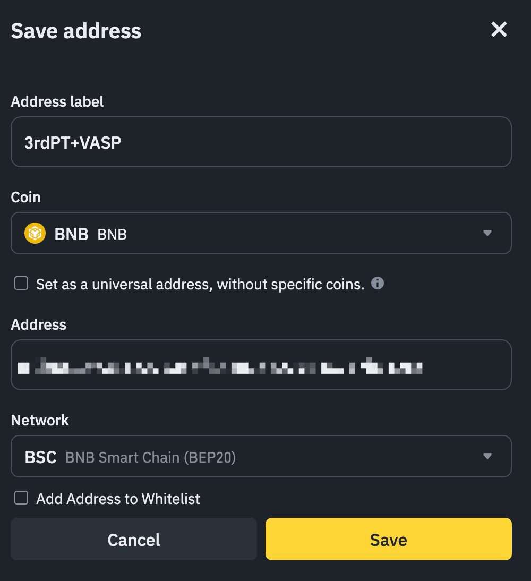Select the BNB coin selector field

click(x=261, y=233)
